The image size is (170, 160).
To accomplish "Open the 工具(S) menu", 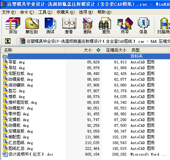I will (45, 12).
